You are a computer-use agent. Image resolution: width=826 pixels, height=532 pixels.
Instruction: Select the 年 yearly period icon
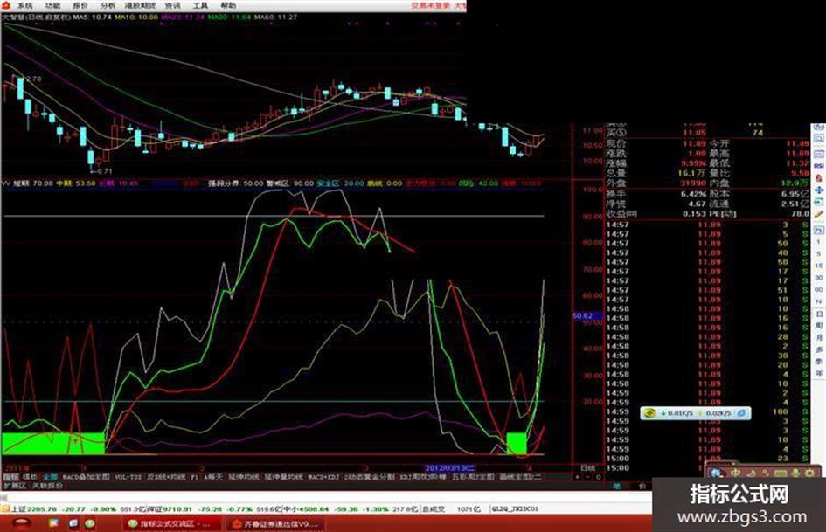click(x=819, y=372)
